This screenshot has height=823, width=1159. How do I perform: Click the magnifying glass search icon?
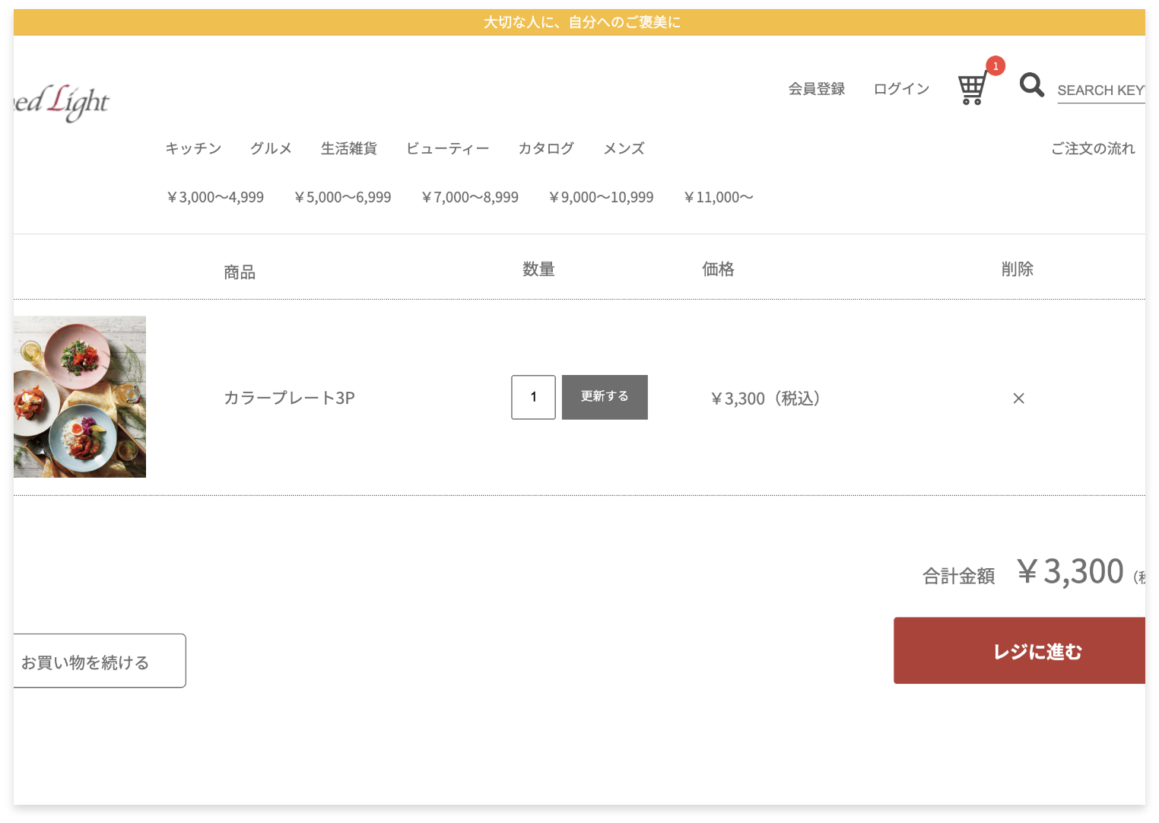click(1031, 84)
